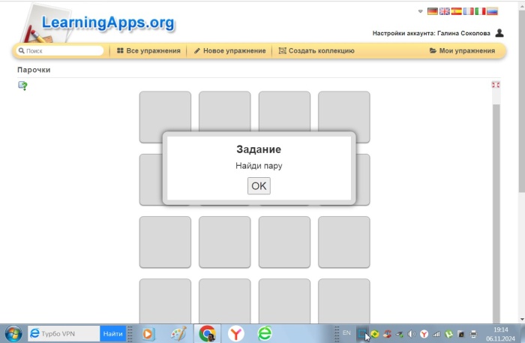Click the LearningApps.org logo
This screenshot has width=525, height=343.
tap(97, 23)
